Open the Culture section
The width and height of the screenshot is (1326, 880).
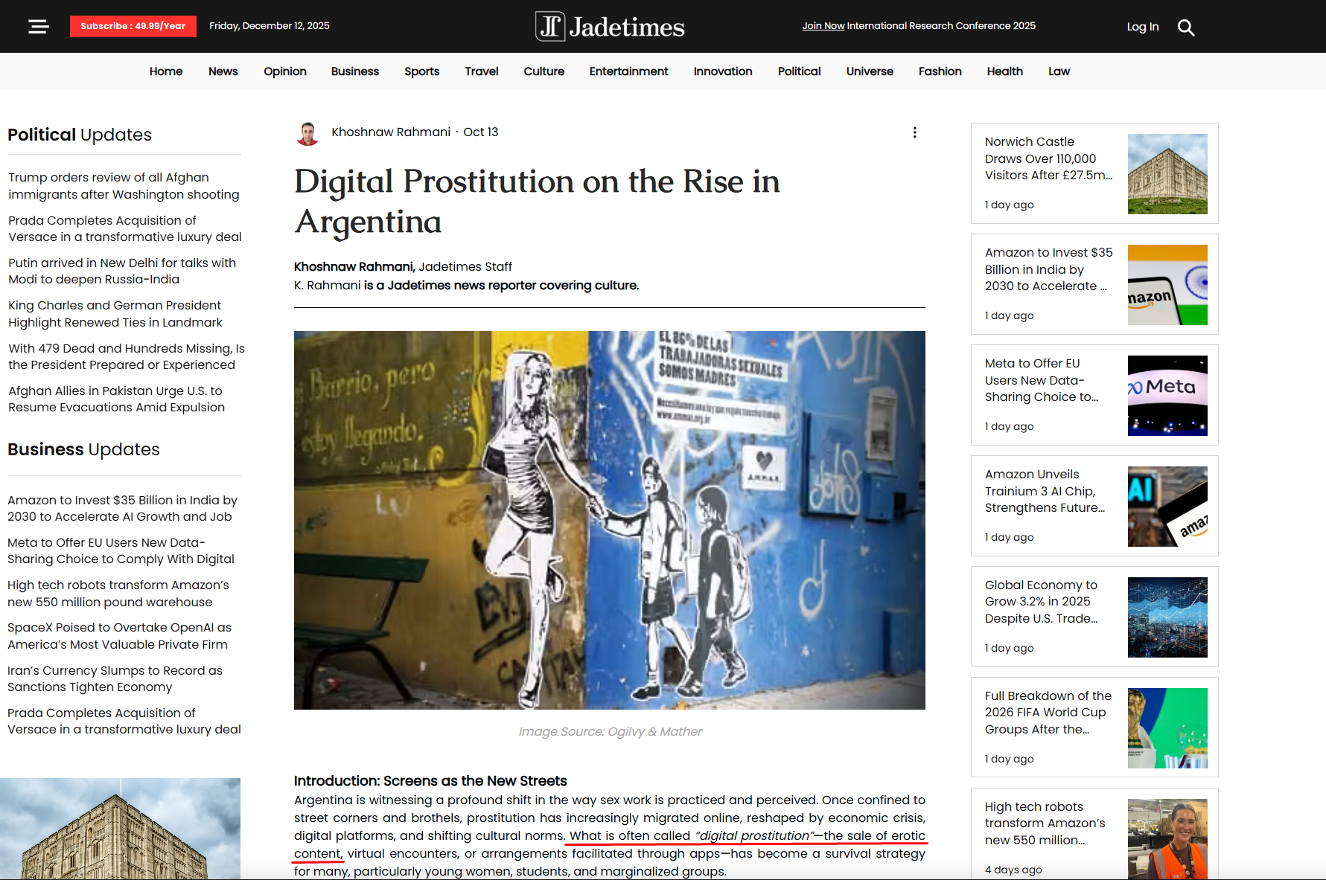point(544,71)
